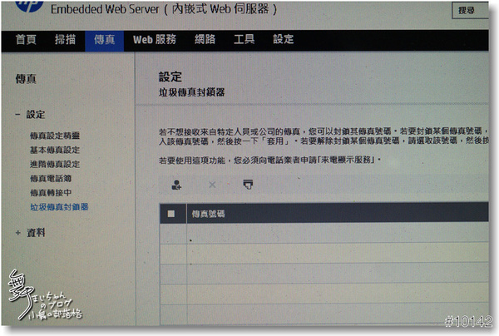This screenshot has height=336, width=499.
Task: Open the 首頁 tab
Action: (x=26, y=39)
